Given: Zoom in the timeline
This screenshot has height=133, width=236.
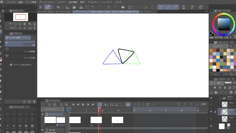Looking at the screenshot, I should click(66, 104).
